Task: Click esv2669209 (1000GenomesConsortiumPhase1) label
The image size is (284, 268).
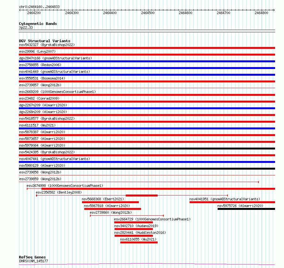Action: pyautogui.click(x=57, y=92)
